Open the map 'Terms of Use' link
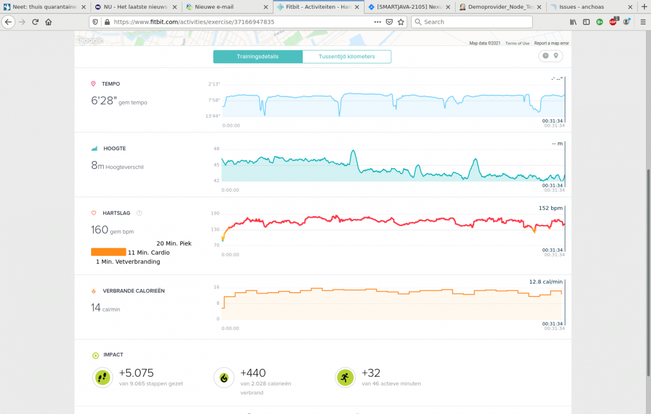The width and height of the screenshot is (651, 414). coord(517,43)
